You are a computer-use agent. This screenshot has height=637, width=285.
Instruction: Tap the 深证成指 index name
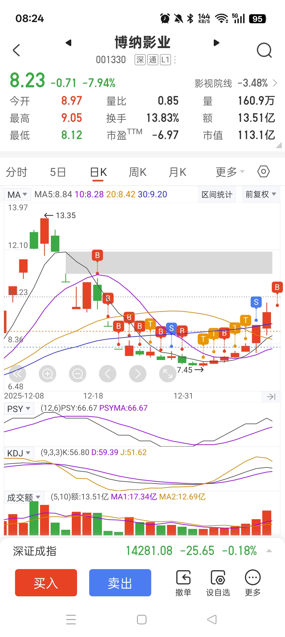(35, 551)
